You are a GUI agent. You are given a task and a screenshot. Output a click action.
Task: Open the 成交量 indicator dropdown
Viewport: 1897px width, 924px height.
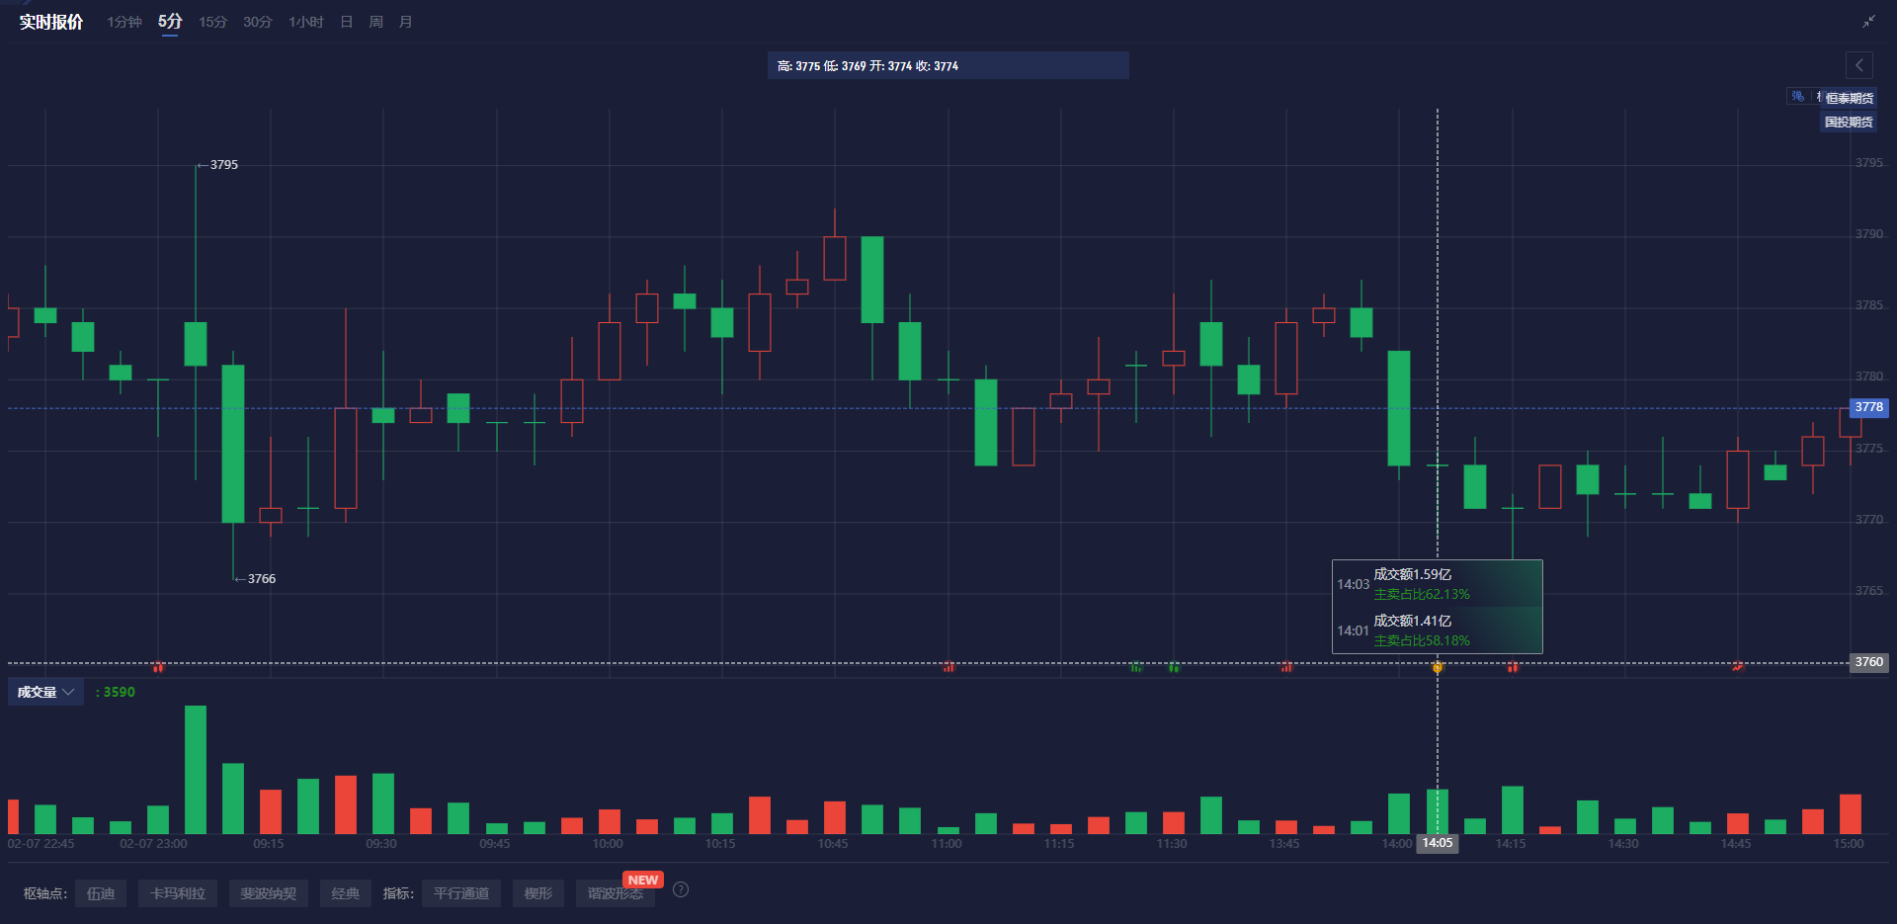(45, 692)
